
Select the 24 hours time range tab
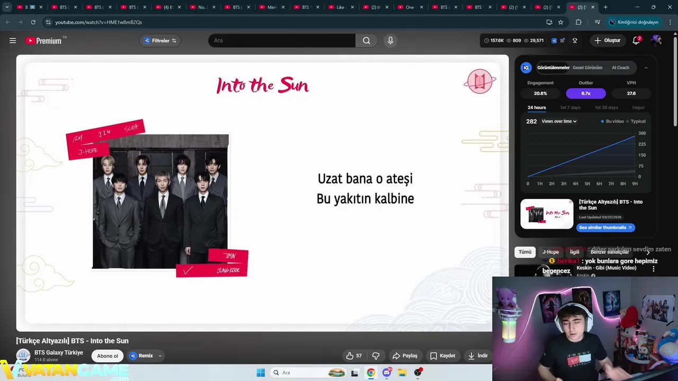[x=537, y=107]
